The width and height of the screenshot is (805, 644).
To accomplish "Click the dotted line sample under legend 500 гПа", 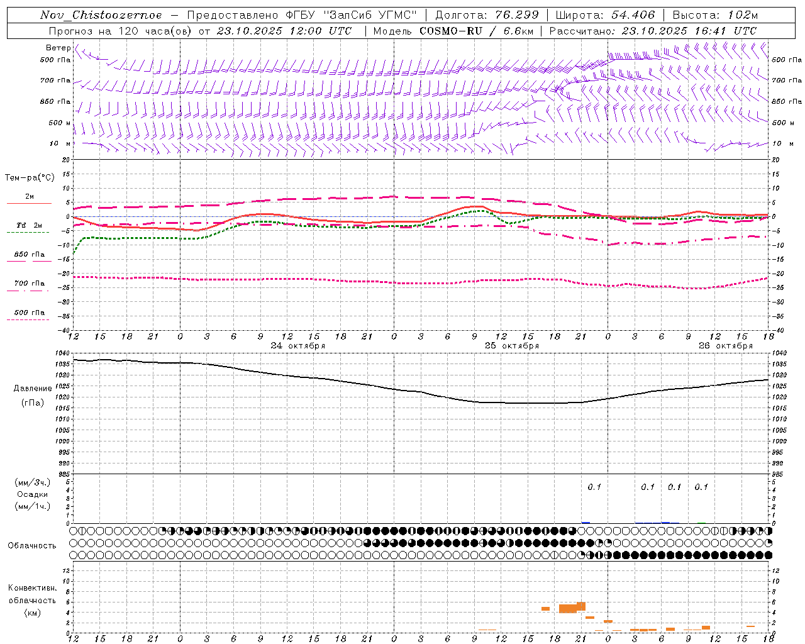I will point(28,319).
